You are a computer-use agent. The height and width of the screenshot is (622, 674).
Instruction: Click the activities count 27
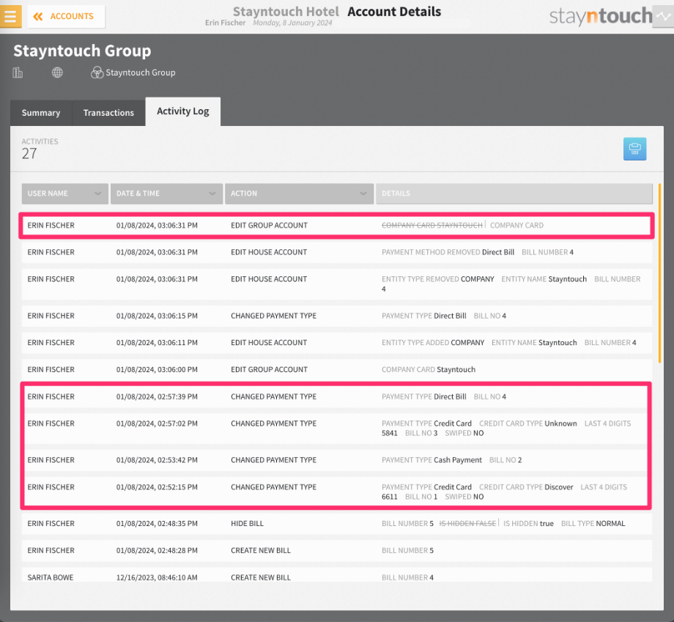[29, 153]
